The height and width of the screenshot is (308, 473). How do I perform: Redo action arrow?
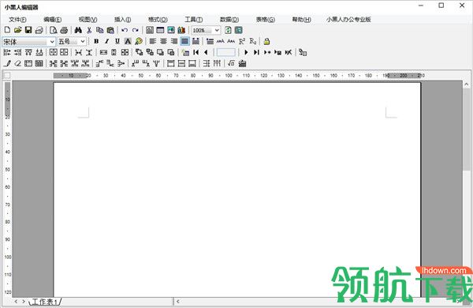point(135,30)
